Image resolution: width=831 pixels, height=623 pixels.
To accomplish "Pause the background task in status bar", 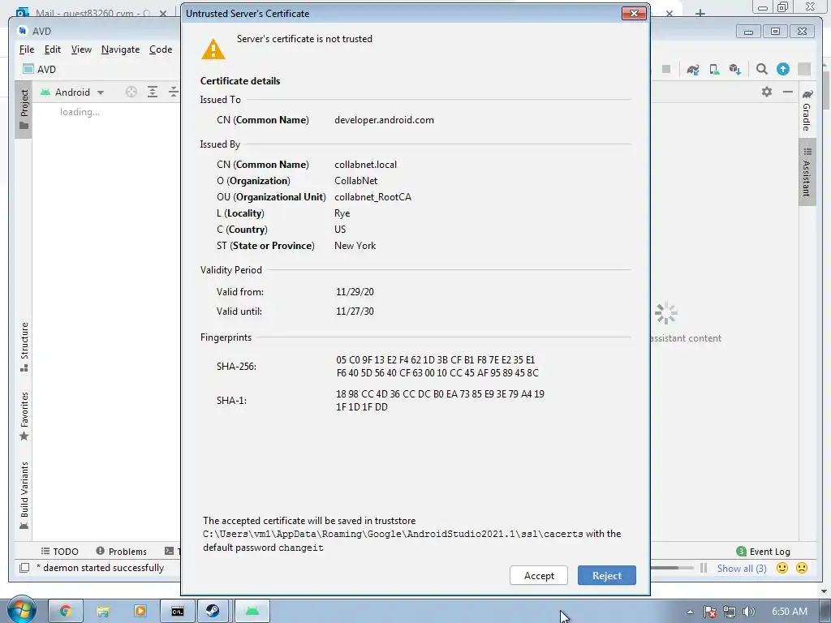I will pyautogui.click(x=704, y=568).
